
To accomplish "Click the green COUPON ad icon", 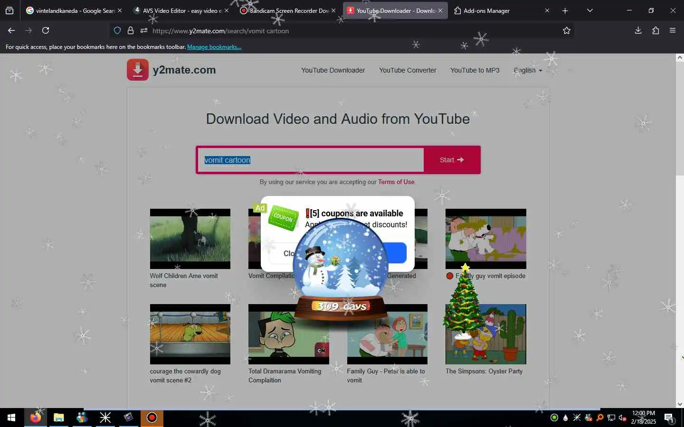I will (283, 218).
